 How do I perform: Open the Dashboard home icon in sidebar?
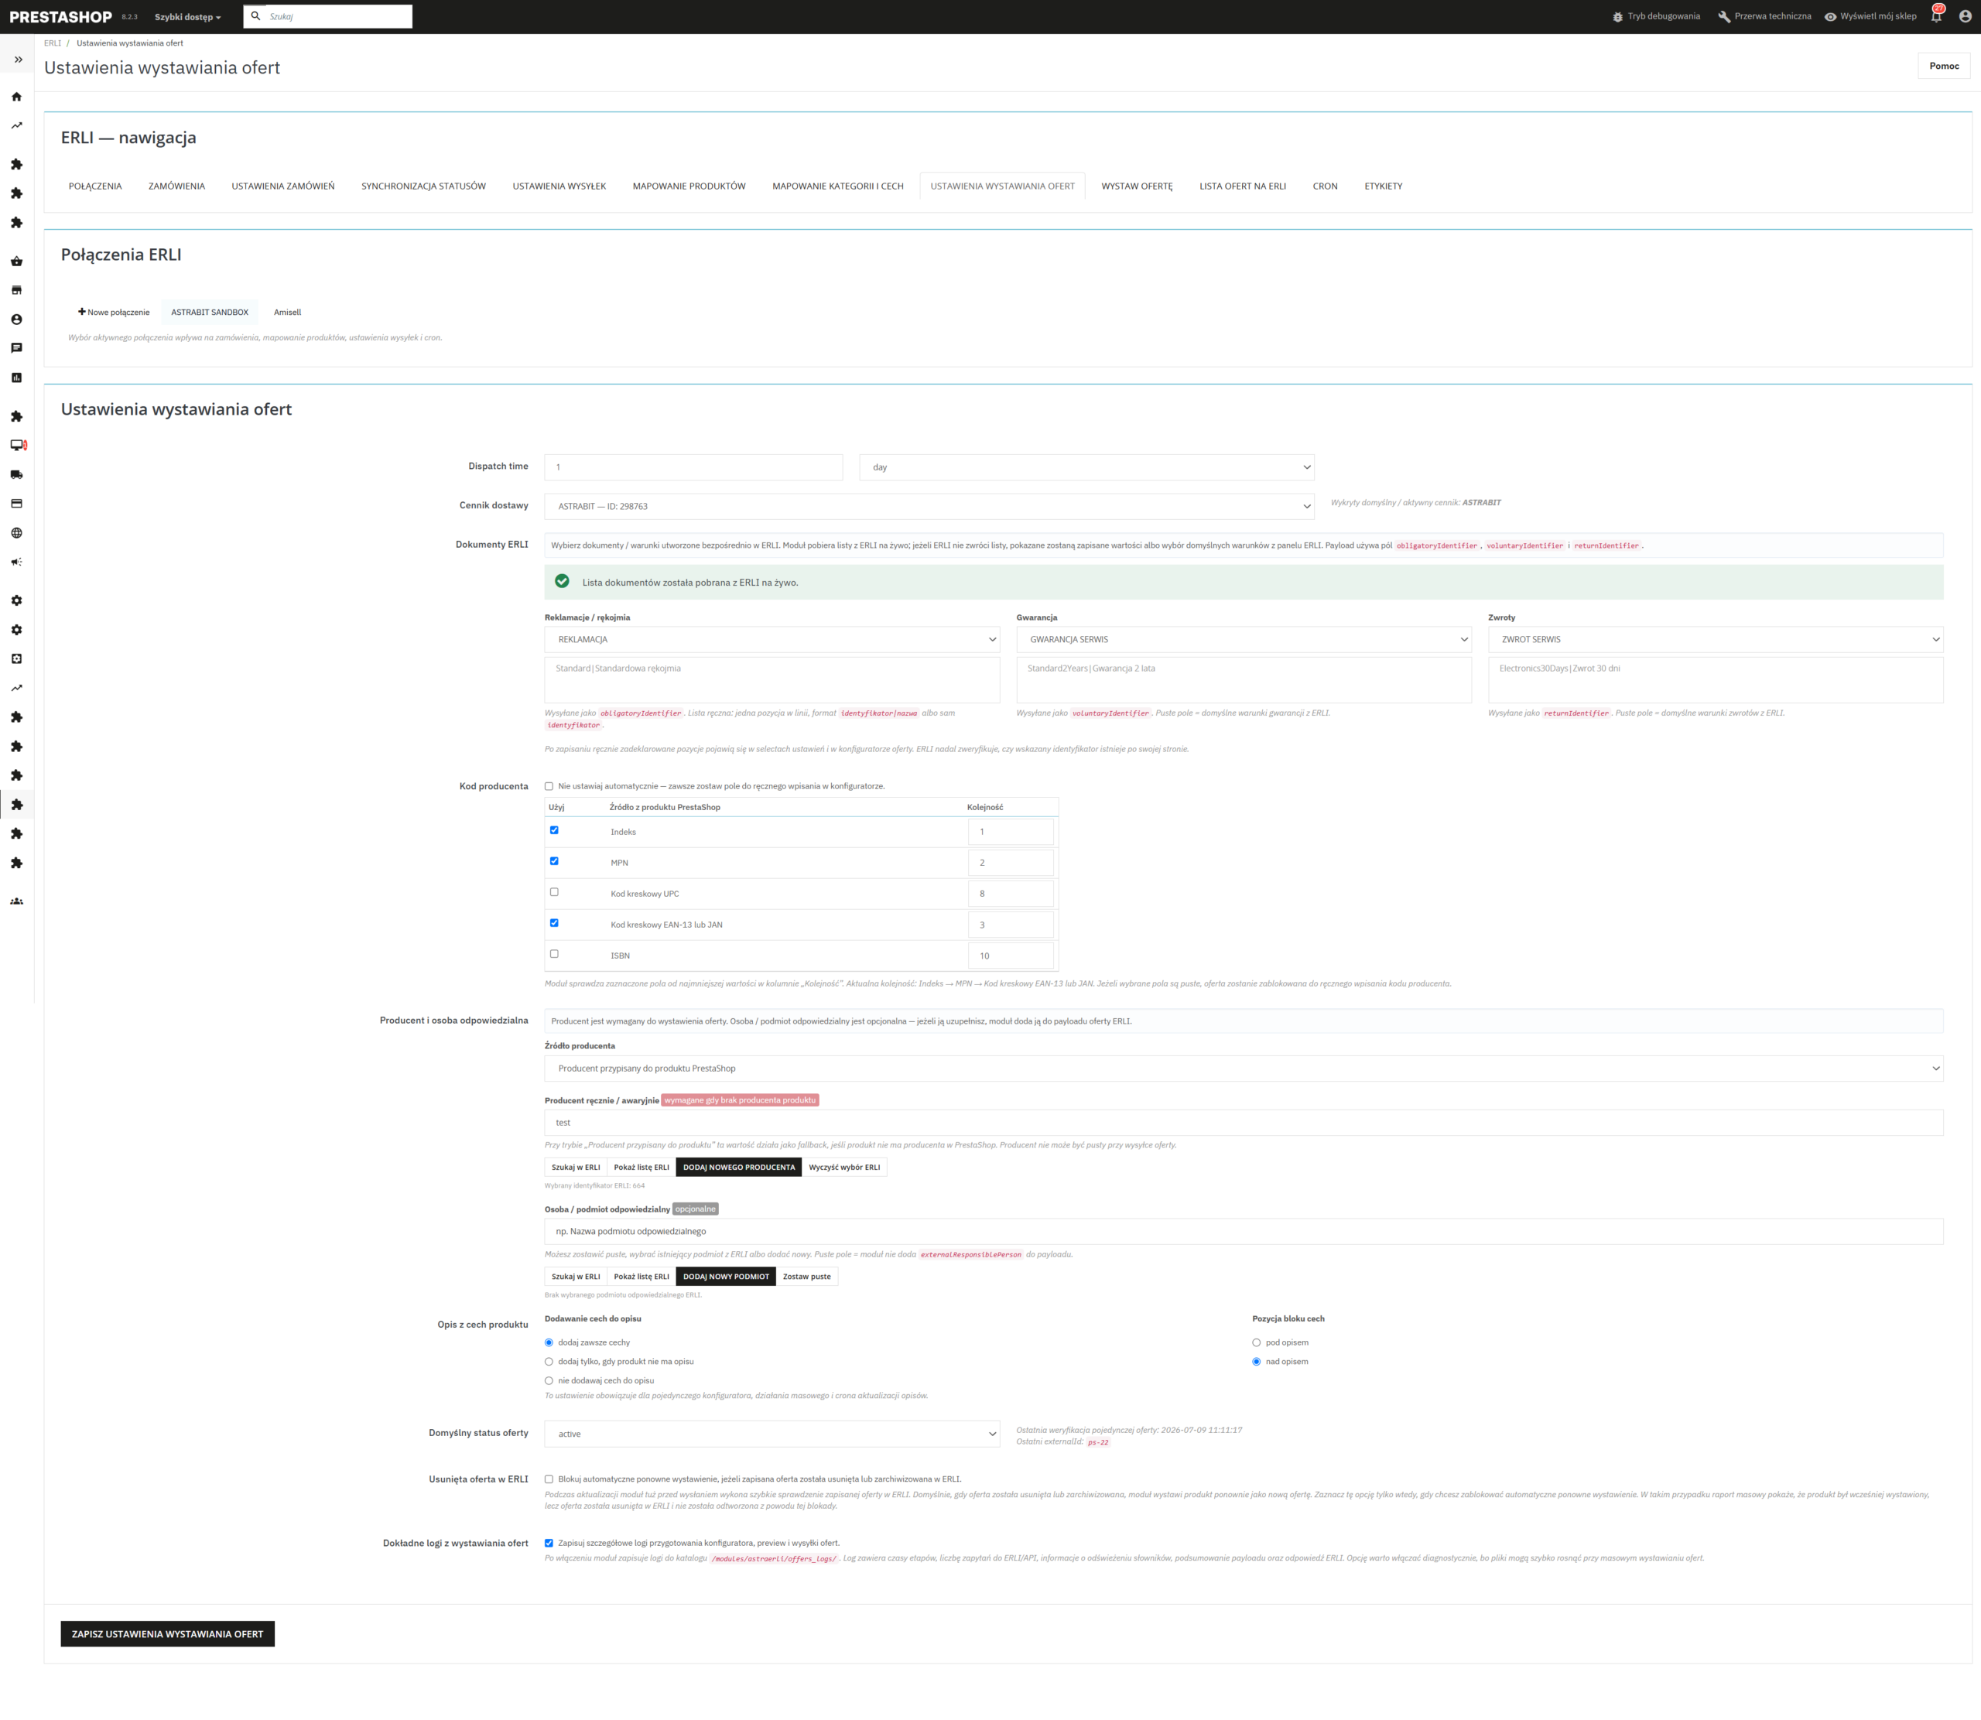(x=16, y=97)
